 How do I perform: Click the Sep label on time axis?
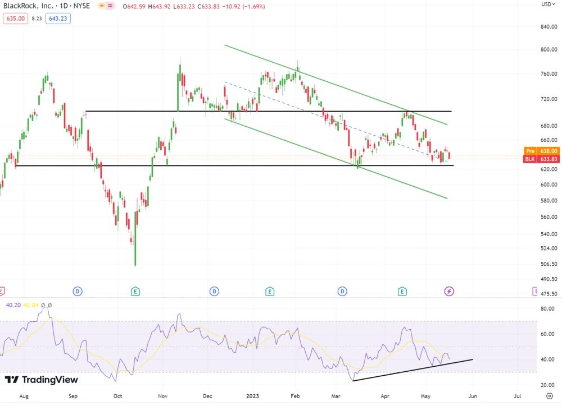(x=72, y=396)
